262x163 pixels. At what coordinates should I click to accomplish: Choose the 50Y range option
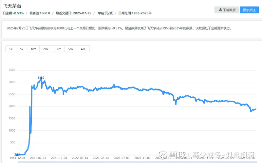tap(71, 49)
